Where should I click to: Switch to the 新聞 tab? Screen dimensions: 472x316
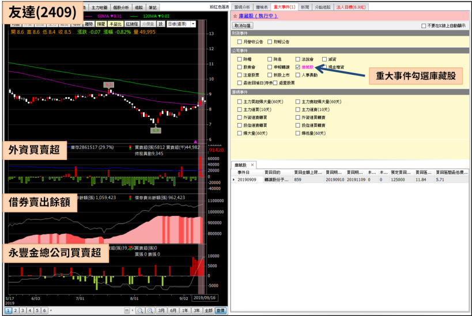[x=305, y=7]
